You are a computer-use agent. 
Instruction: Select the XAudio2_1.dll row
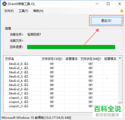pos(61,68)
